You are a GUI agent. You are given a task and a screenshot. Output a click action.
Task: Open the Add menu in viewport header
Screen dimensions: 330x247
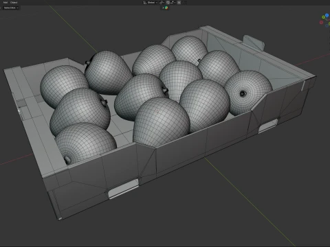[x=5, y=3]
